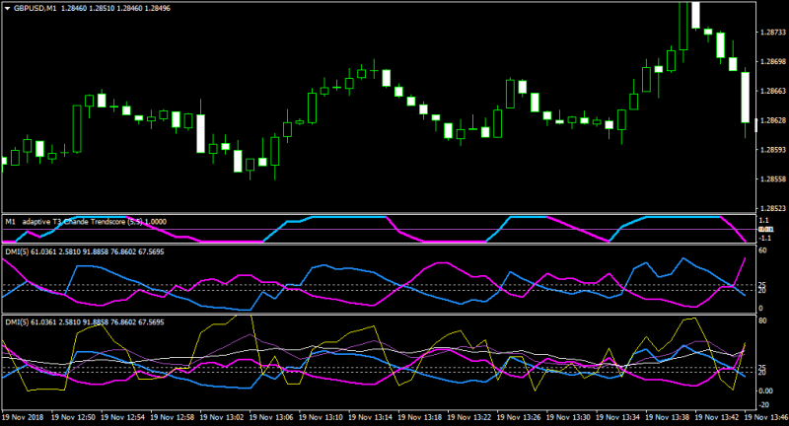Click the 19 Nov 13:42 time label
789x426 pixels.
point(717,417)
